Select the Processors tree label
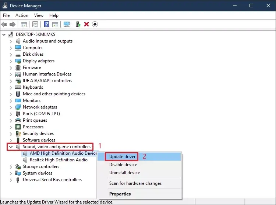276x205 pixels. point(33,127)
